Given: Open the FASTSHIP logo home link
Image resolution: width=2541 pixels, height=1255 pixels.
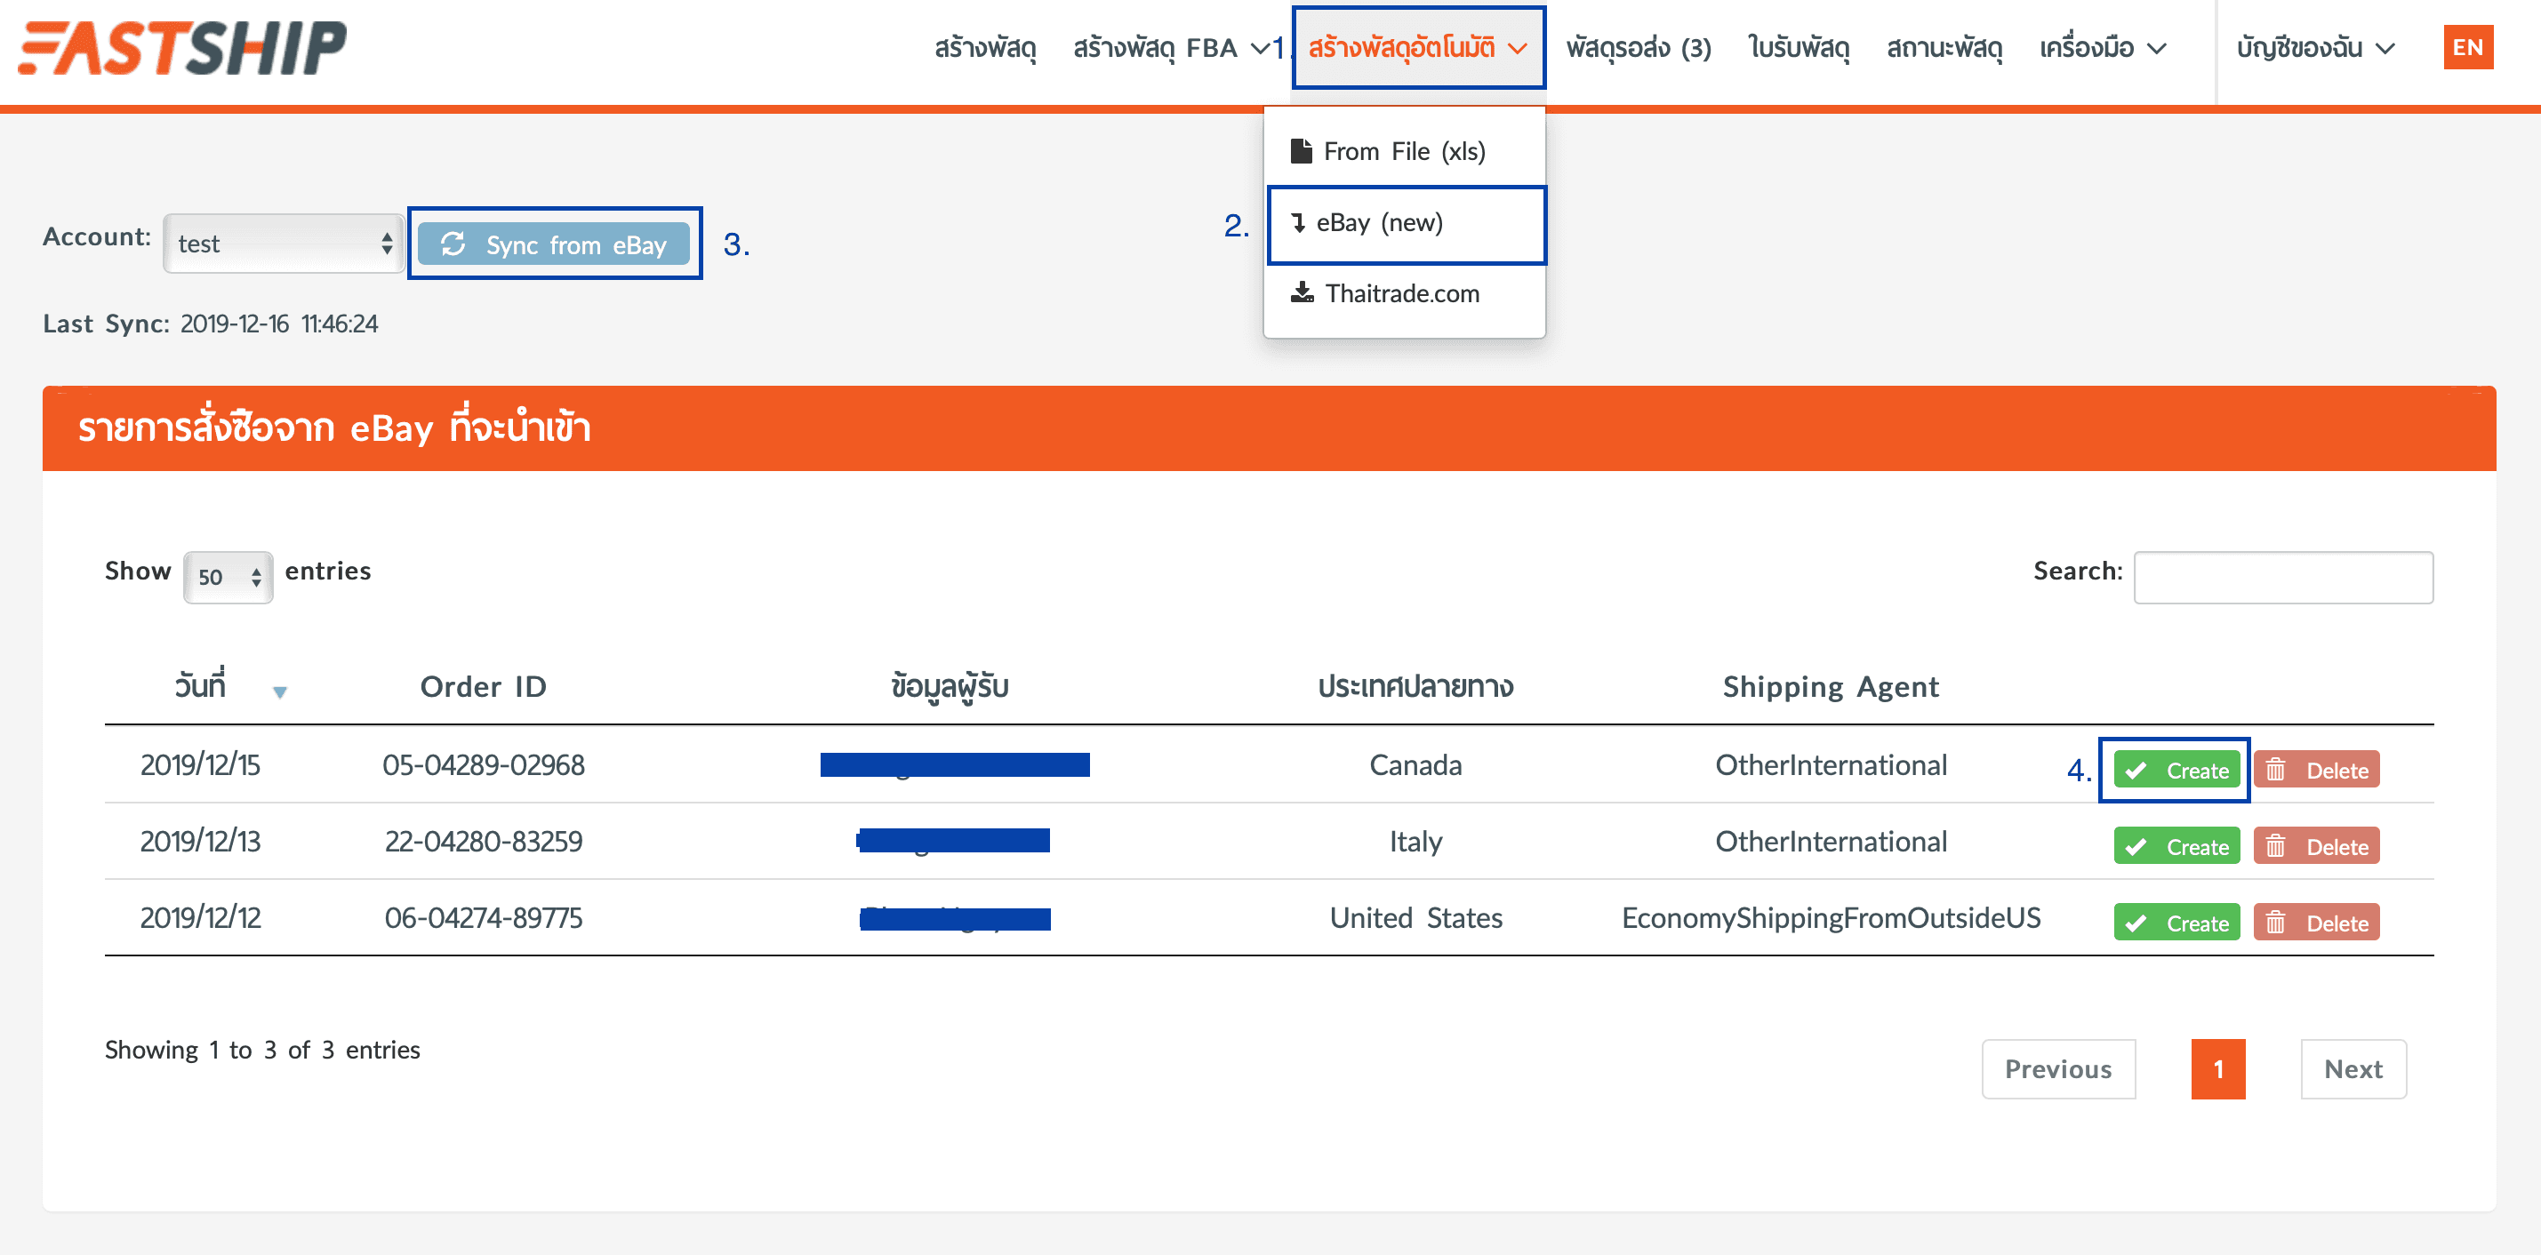Looking at the screenshot, I should (182, 47).
